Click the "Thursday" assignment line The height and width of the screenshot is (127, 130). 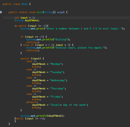tap(49, 89)
